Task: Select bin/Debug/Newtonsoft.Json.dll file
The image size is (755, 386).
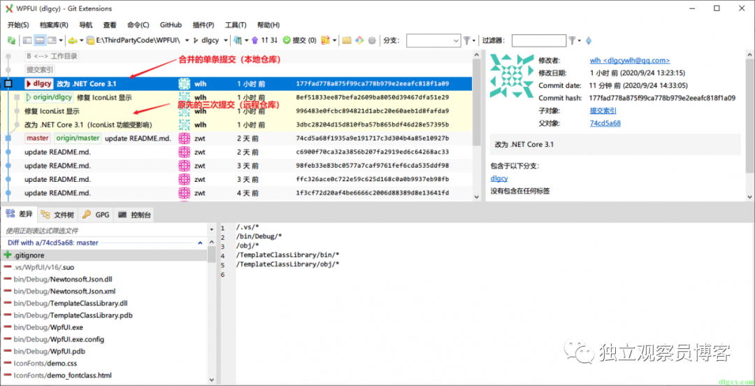Action: tap(104, 279)
